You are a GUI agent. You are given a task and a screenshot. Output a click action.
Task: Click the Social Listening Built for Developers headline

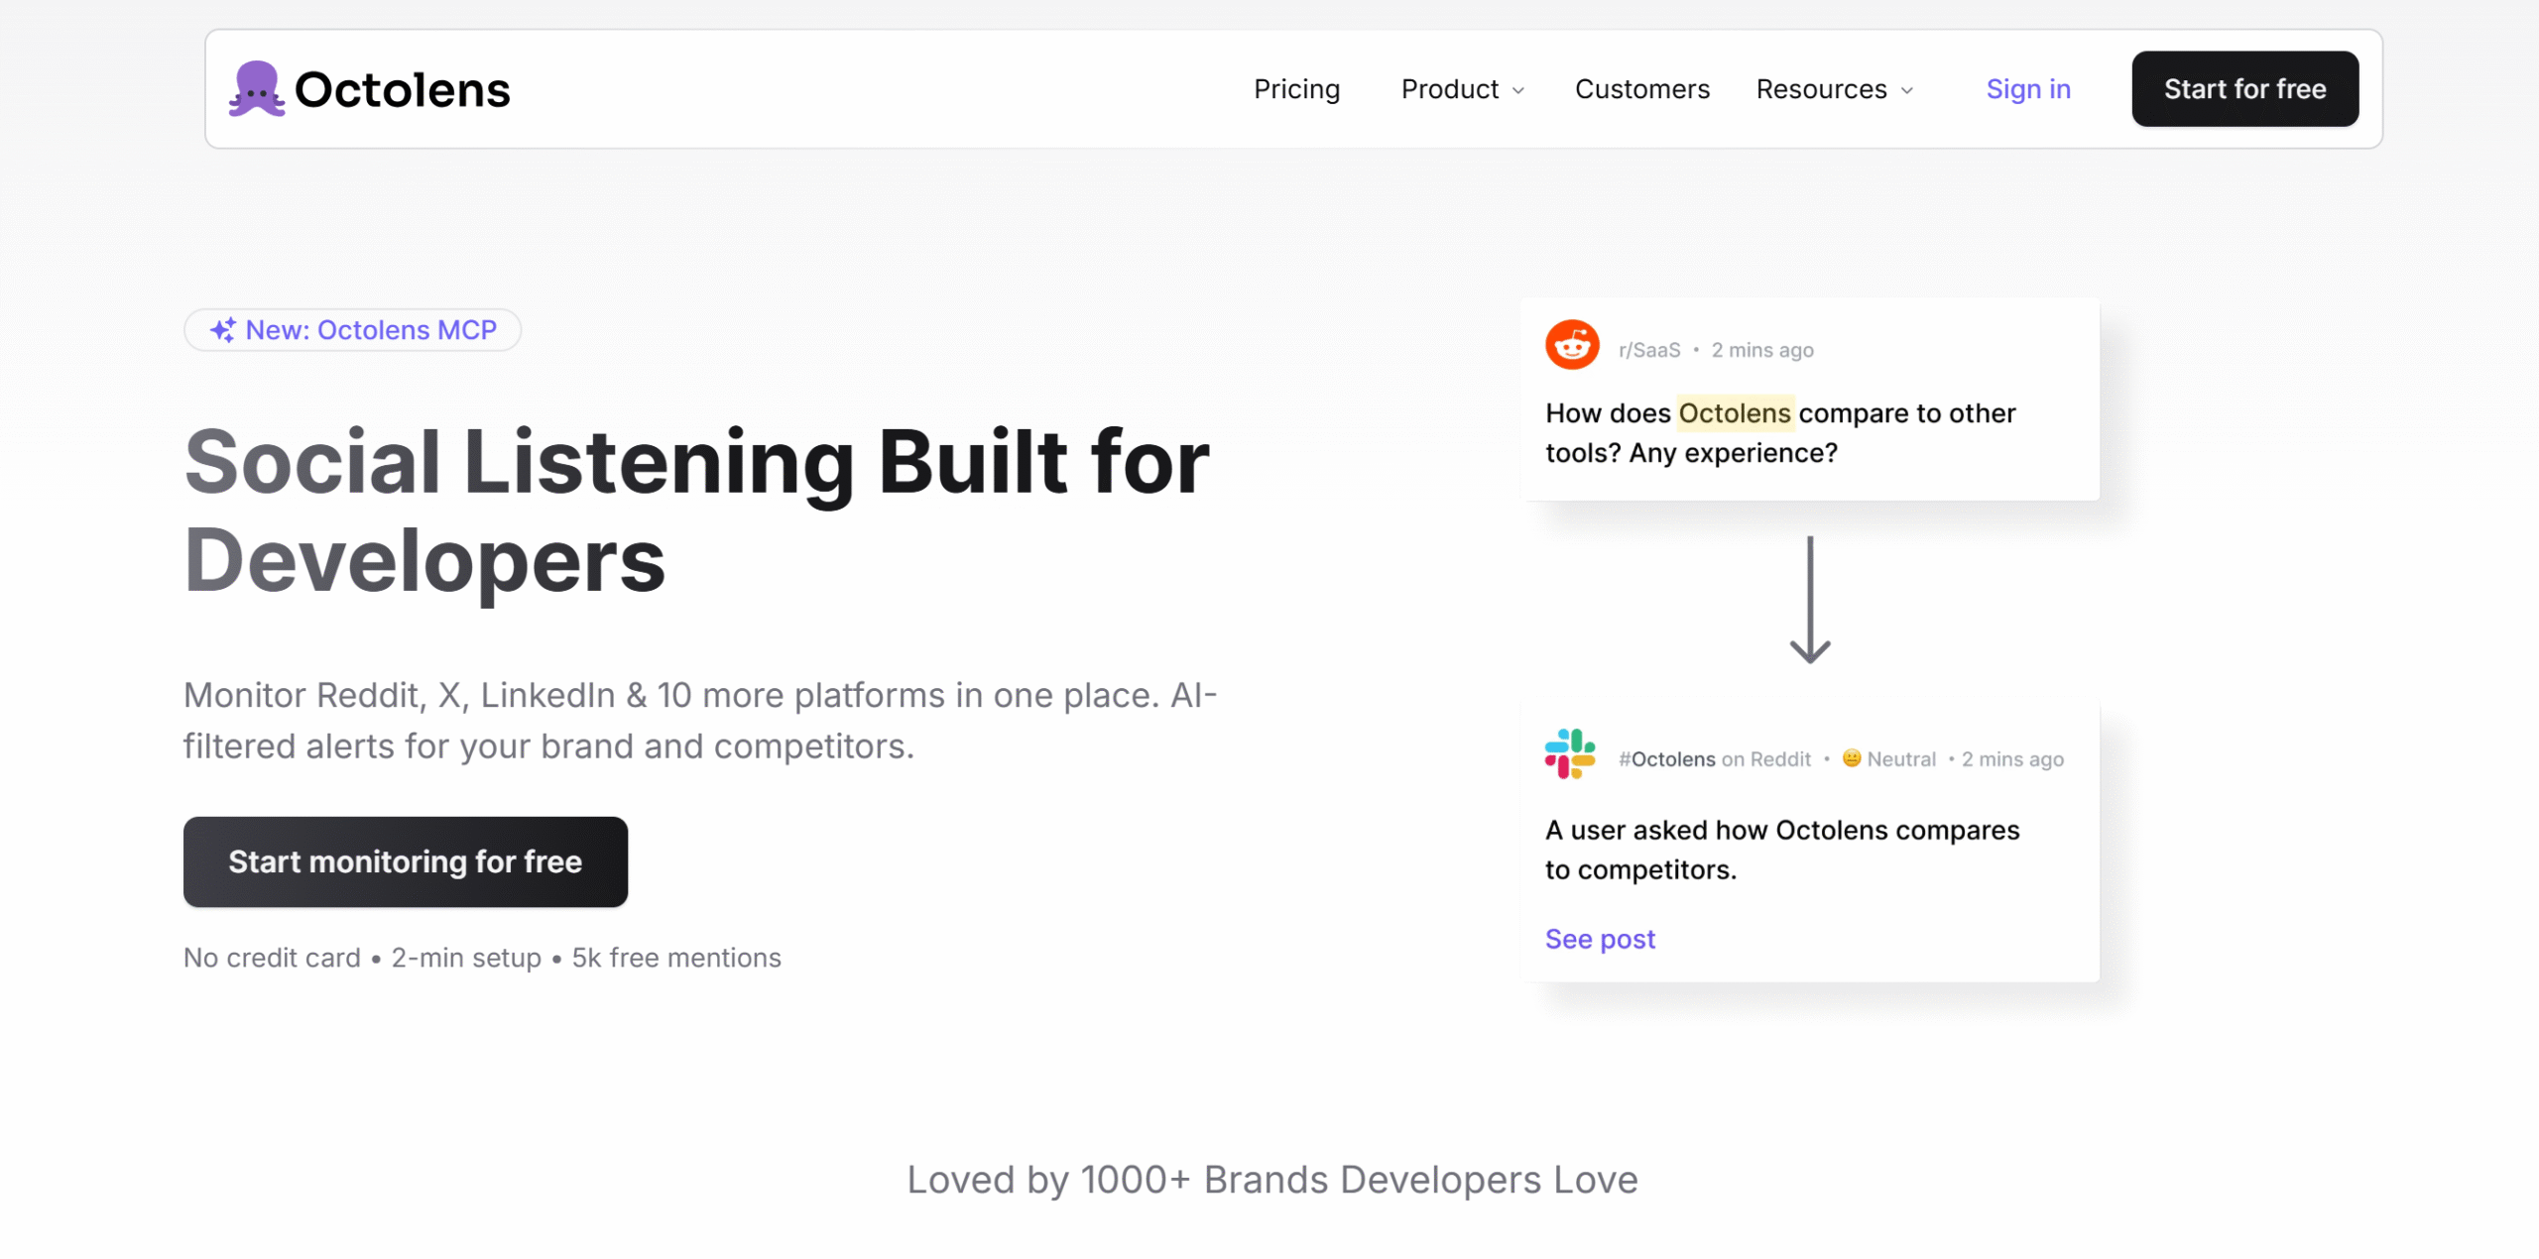(696, 511)
